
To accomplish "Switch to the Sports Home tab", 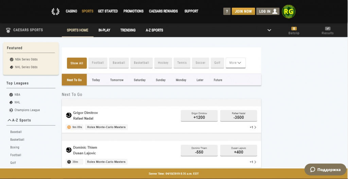I will pos(77,30).
